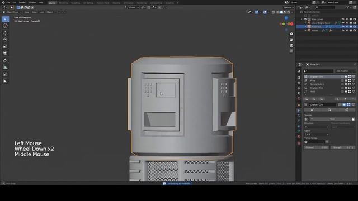Select the 3D Cursor tool
358x201 pixels.
(x=5, y=26)
